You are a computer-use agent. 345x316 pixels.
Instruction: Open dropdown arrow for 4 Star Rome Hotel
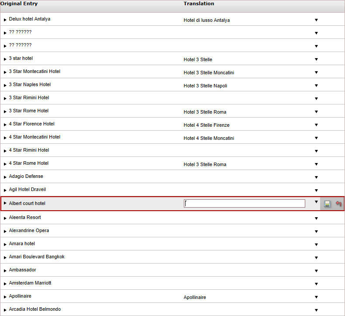316,164
